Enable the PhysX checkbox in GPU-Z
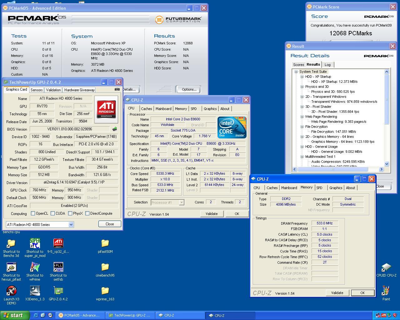Image resolution: width=400 pixels, height=320 pixels. pos(70,213)
